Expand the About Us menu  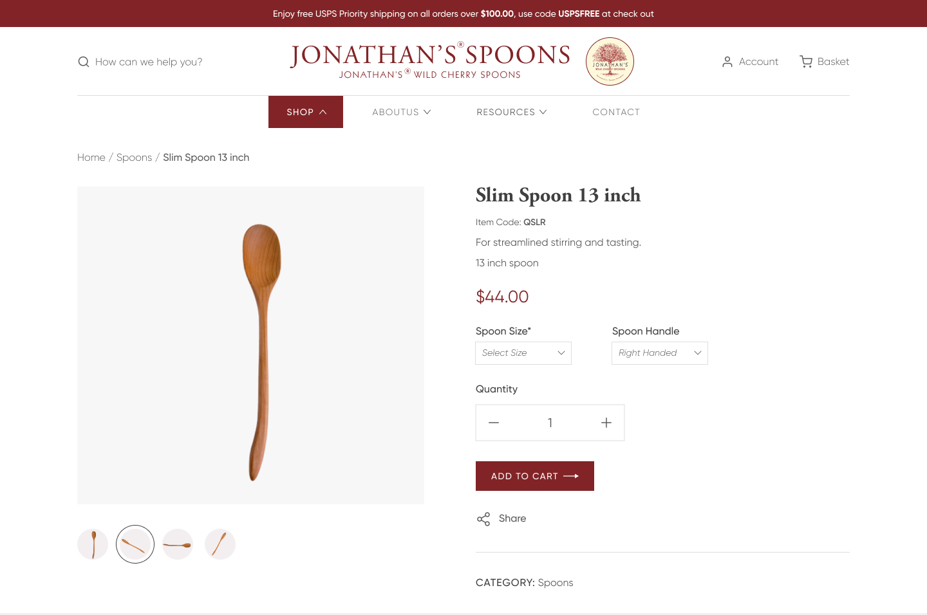402,112
